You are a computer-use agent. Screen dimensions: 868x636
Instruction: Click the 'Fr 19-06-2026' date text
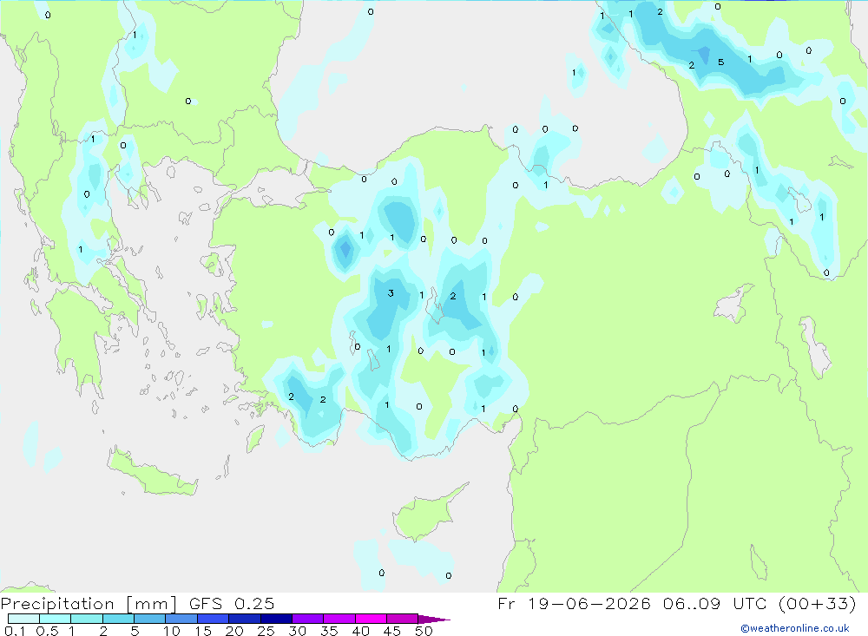coord(574,604)
